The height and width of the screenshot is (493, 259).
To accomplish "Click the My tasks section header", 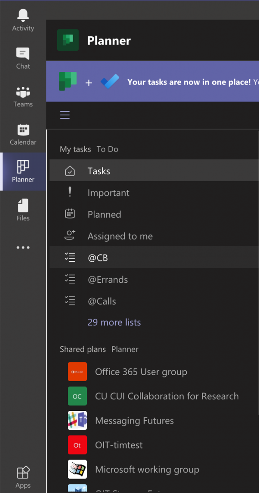I will pyautogui.click(x=76, y=149).
